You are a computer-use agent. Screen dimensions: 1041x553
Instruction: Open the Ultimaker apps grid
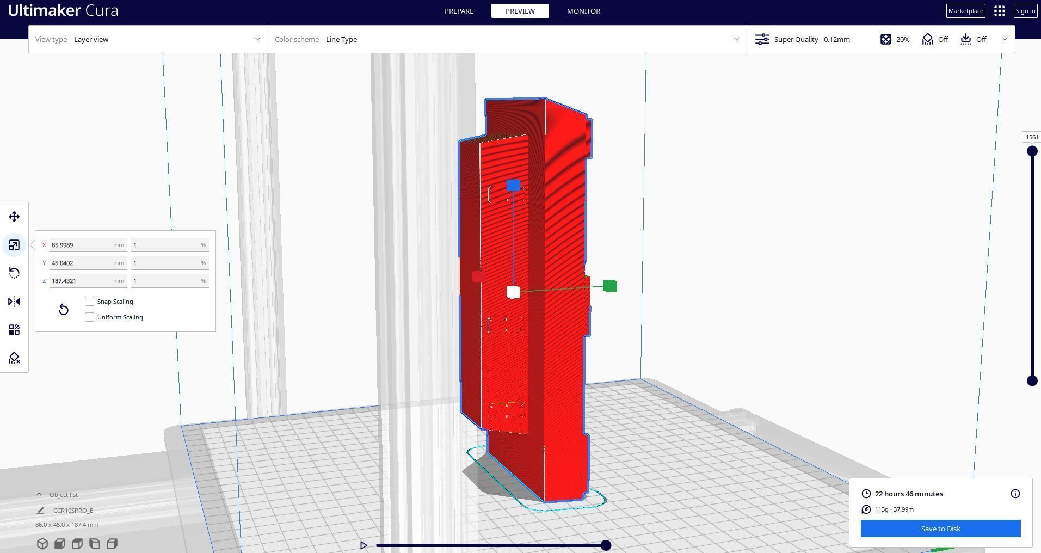click(1000, 11)
